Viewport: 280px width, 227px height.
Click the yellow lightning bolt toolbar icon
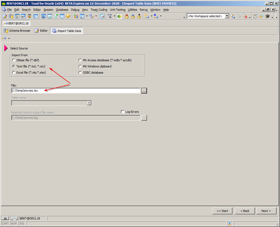(68, 16)
